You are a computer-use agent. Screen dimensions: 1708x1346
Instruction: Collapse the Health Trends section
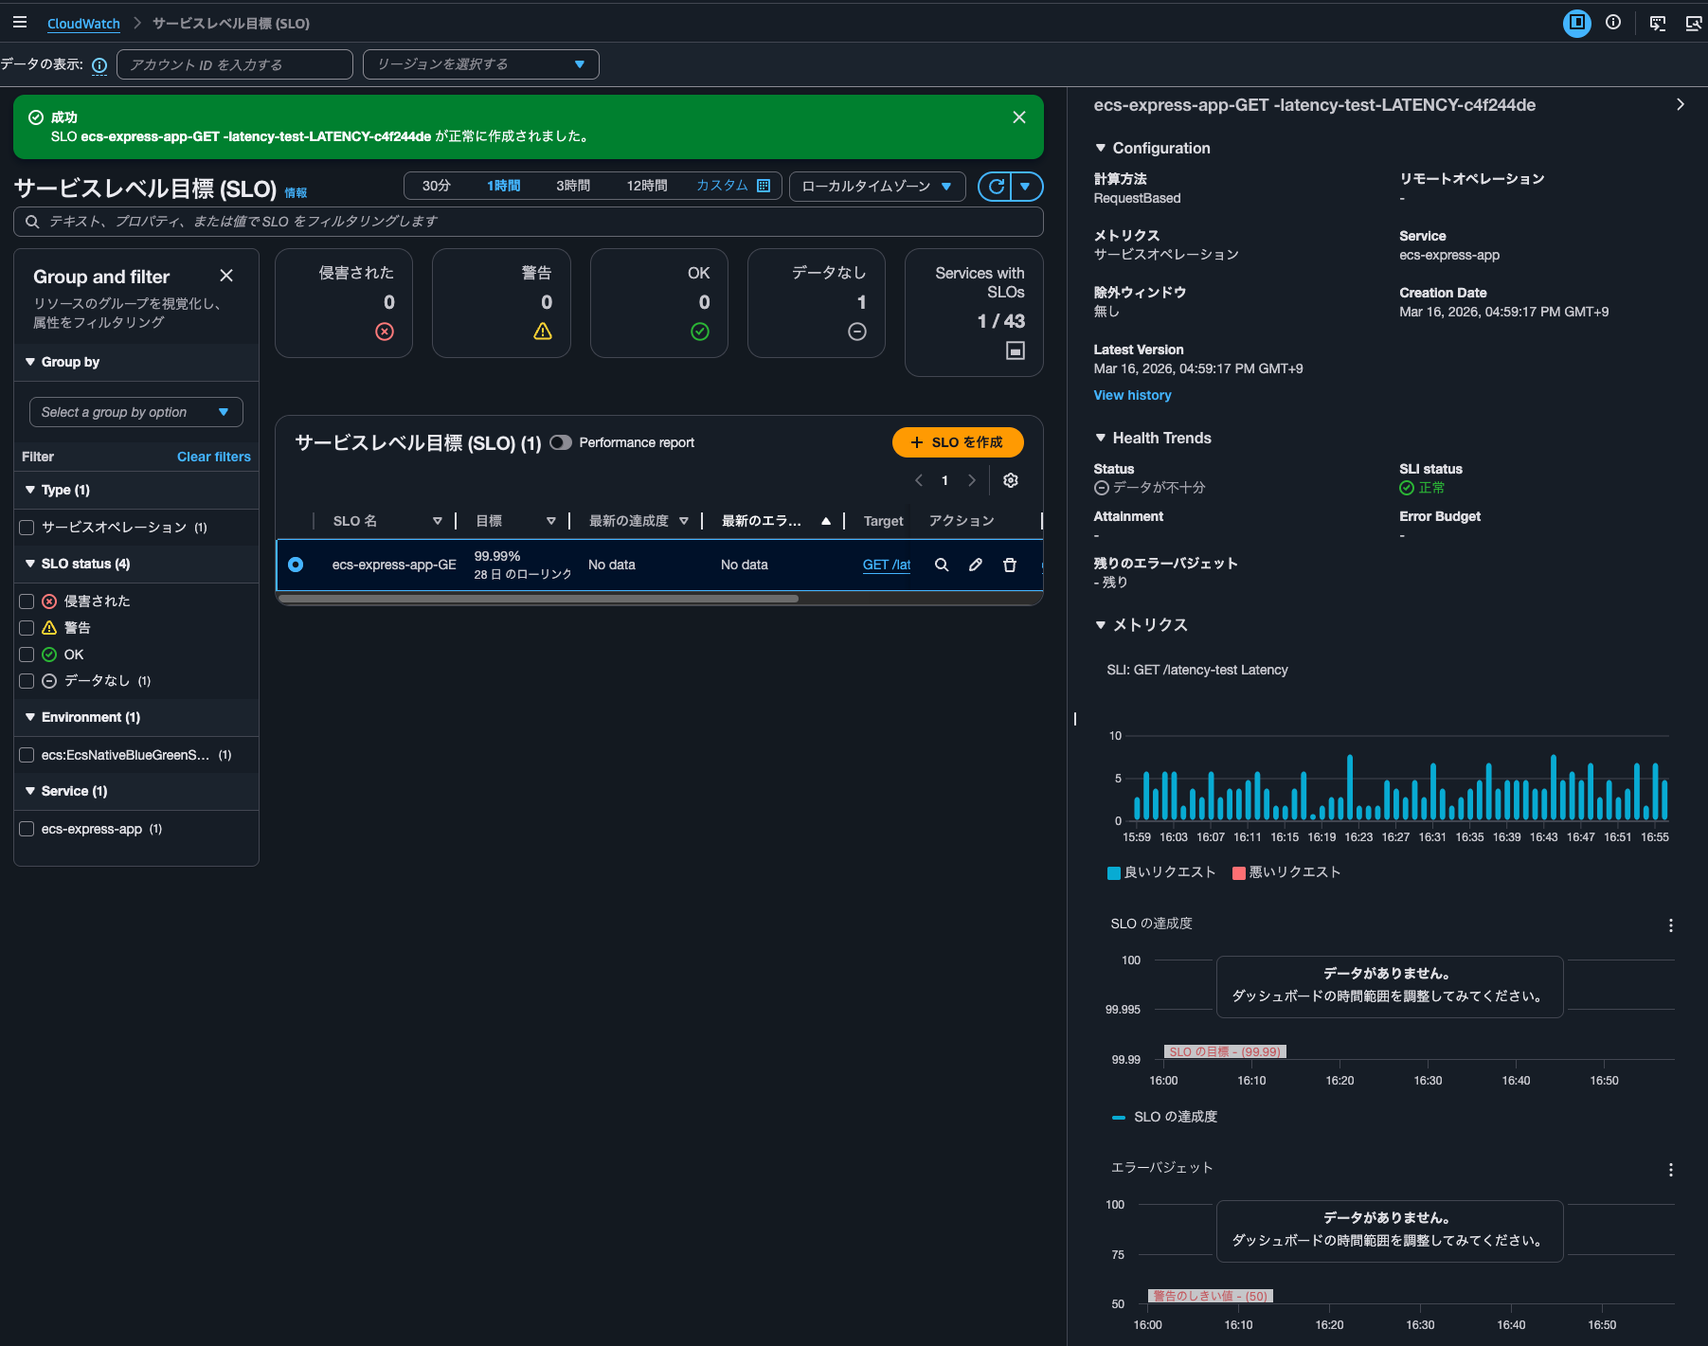coord(1101,438)
